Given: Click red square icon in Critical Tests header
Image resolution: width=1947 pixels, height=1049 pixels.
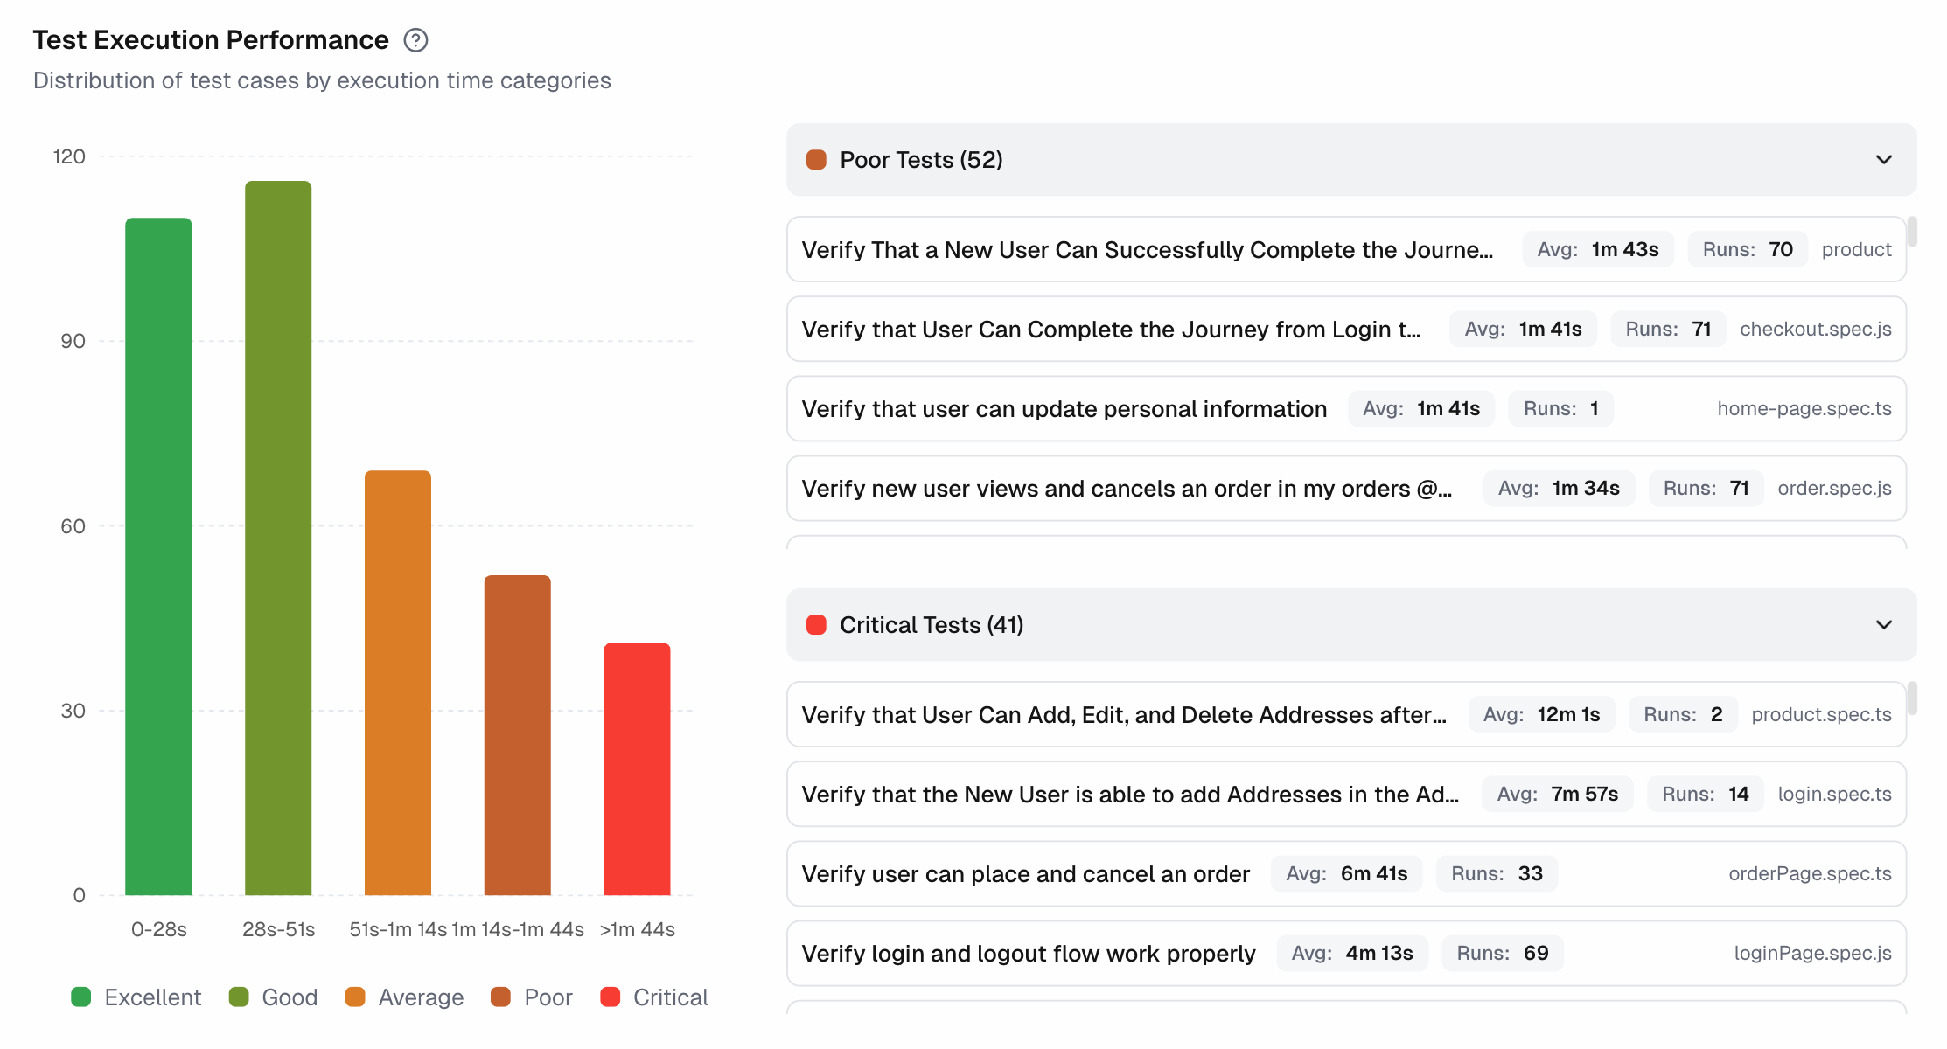Looking at the screenshot, I should 816,625.
